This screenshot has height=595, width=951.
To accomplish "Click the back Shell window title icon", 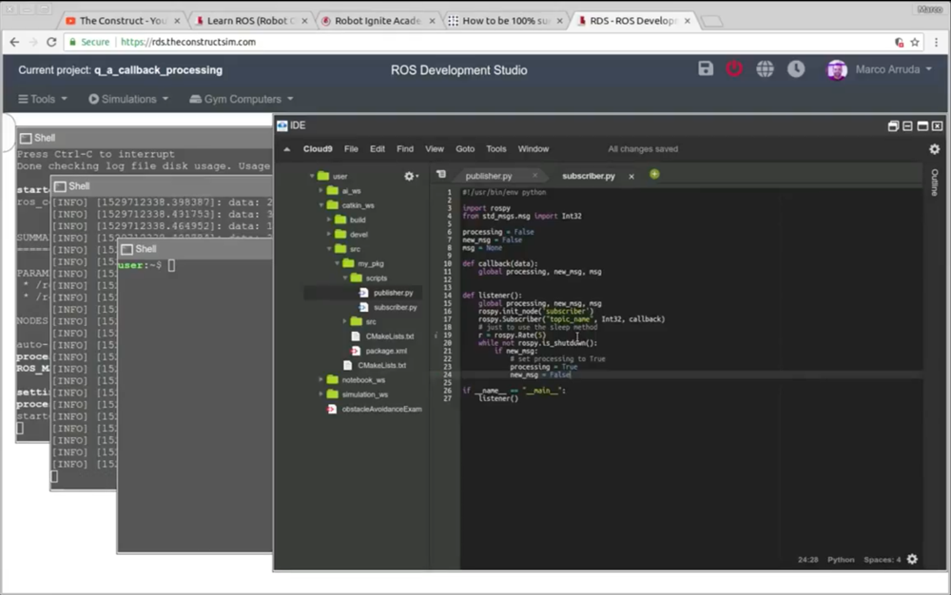I will (26, 138).
